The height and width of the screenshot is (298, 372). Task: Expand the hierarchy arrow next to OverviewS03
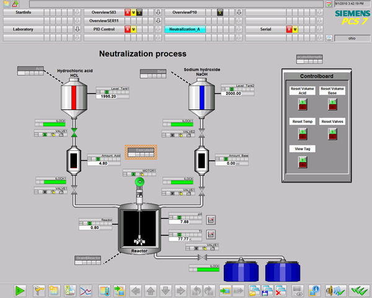click(158, 12)
